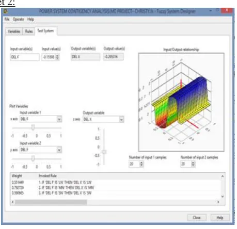Click the rules list scroll up arrow

(223, 176)
